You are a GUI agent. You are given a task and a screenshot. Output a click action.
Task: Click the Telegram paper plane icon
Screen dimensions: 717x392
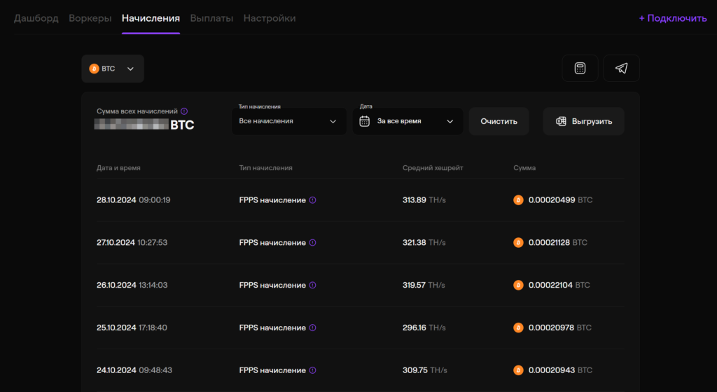621,68
